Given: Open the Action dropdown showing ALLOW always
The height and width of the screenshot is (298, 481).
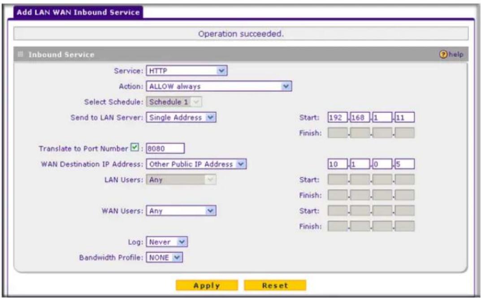Looking at the screenshot, I should [x=219, y=86].
